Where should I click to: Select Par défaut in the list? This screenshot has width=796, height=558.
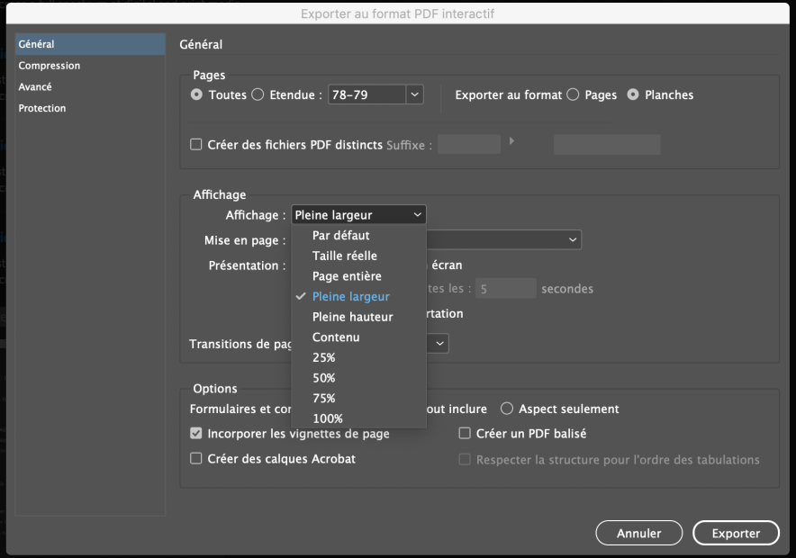click(340, 236)
